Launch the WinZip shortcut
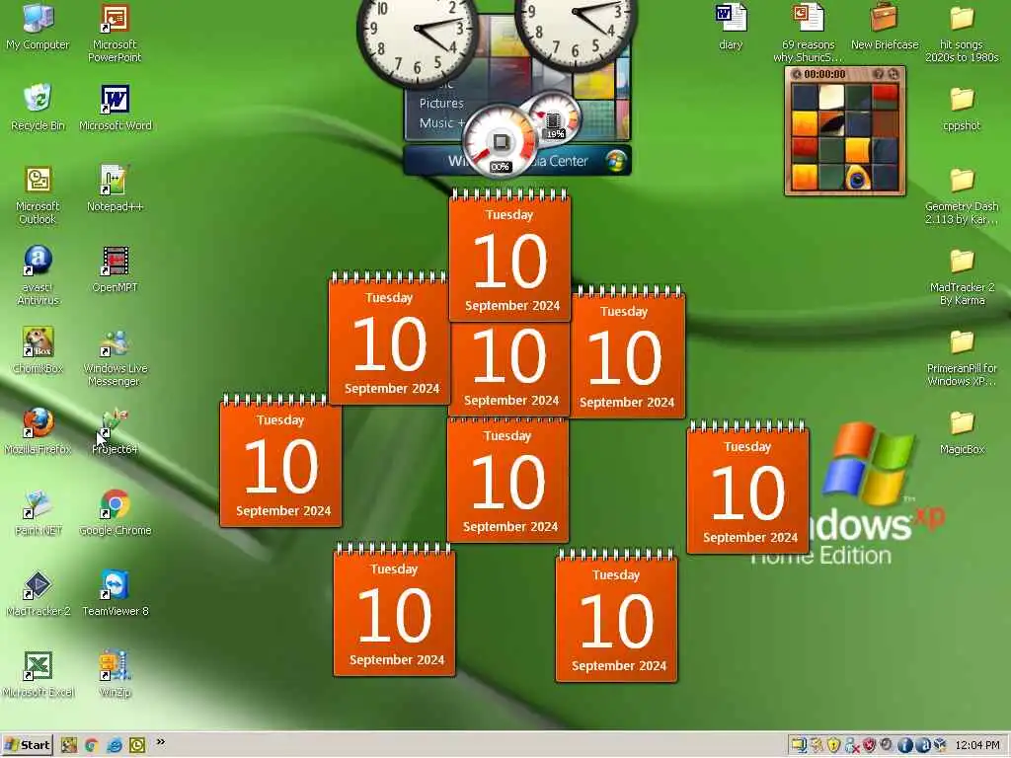 click(x=115, y=674)
